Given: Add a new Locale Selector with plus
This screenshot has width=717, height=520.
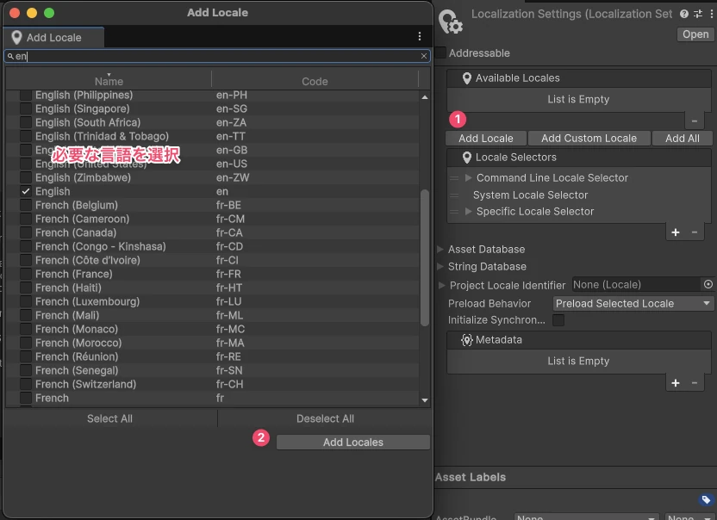Looking at the screenshot, I should (676, 232).
